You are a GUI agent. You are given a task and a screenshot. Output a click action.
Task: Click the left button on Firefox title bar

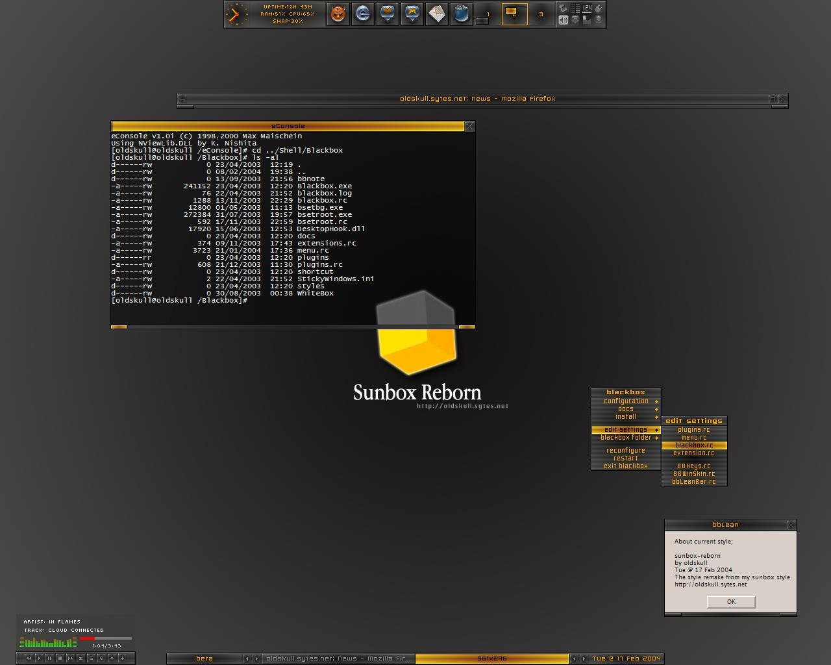[x=183, y=99]
